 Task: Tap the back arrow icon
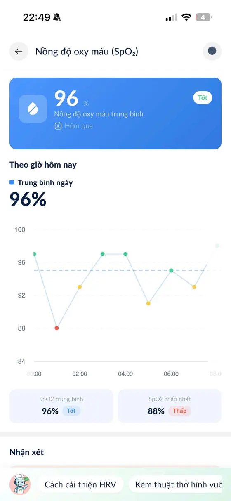pos(19,51)
